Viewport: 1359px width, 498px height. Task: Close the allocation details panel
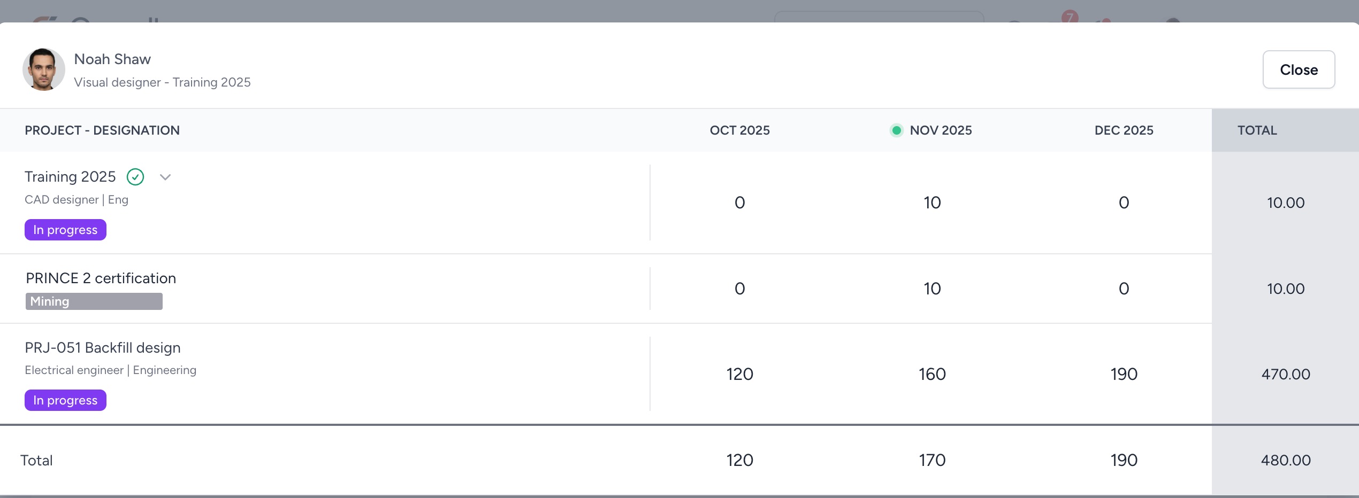pos(1298,69)
